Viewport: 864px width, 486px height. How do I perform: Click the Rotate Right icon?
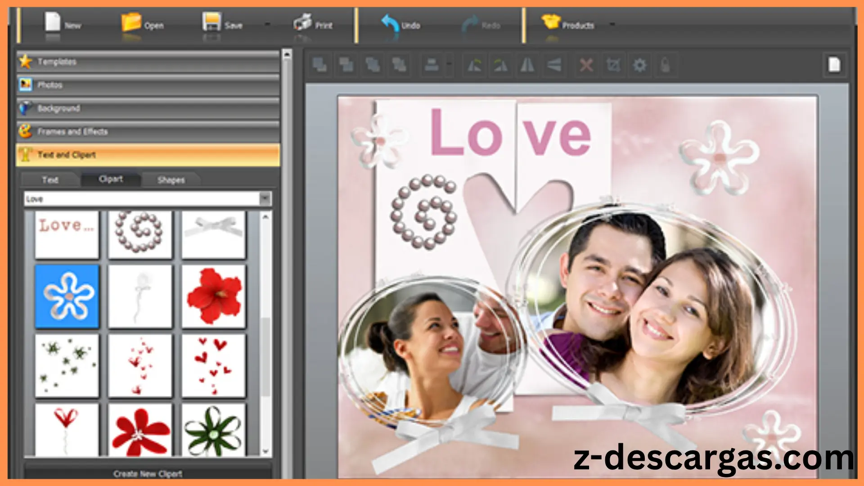(501, 65)
